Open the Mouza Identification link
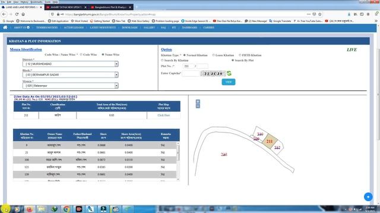The image size is (380, 213). pyautogui.click(x=26, y=50)
